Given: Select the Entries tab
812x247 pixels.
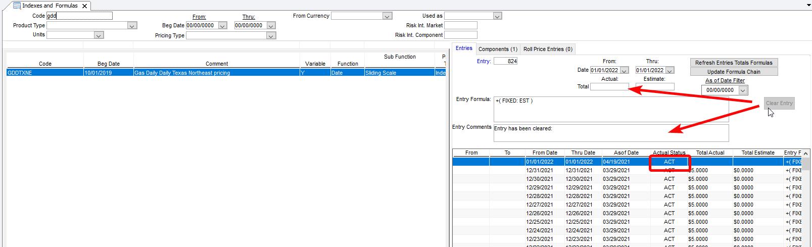Looking at the screenshot, I should (x=464, y=48).
